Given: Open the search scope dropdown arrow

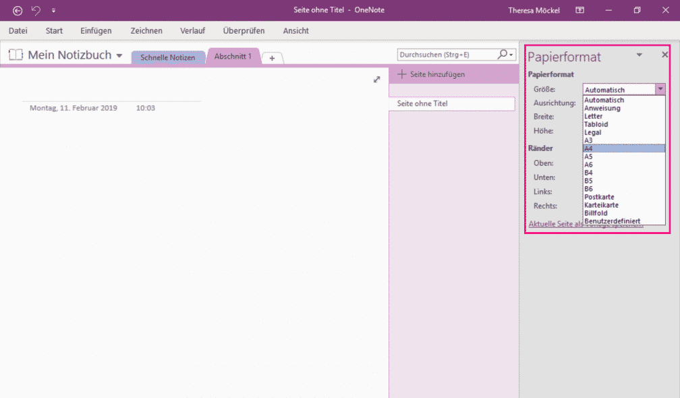Looking at the screenshot, I should 511,54.
